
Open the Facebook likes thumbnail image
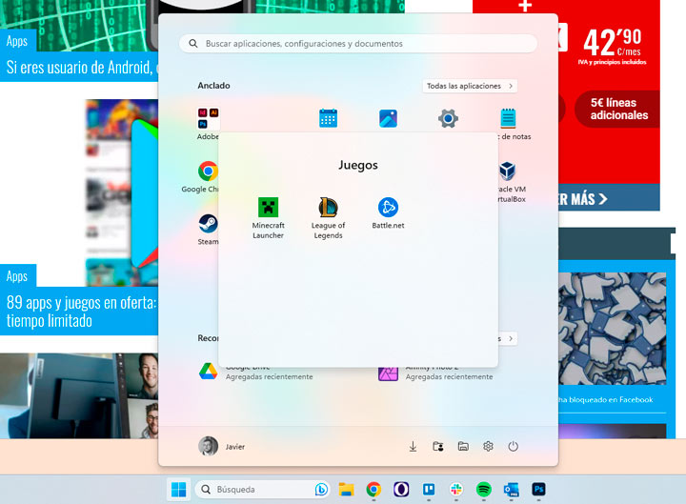click(x=612, y=329)
